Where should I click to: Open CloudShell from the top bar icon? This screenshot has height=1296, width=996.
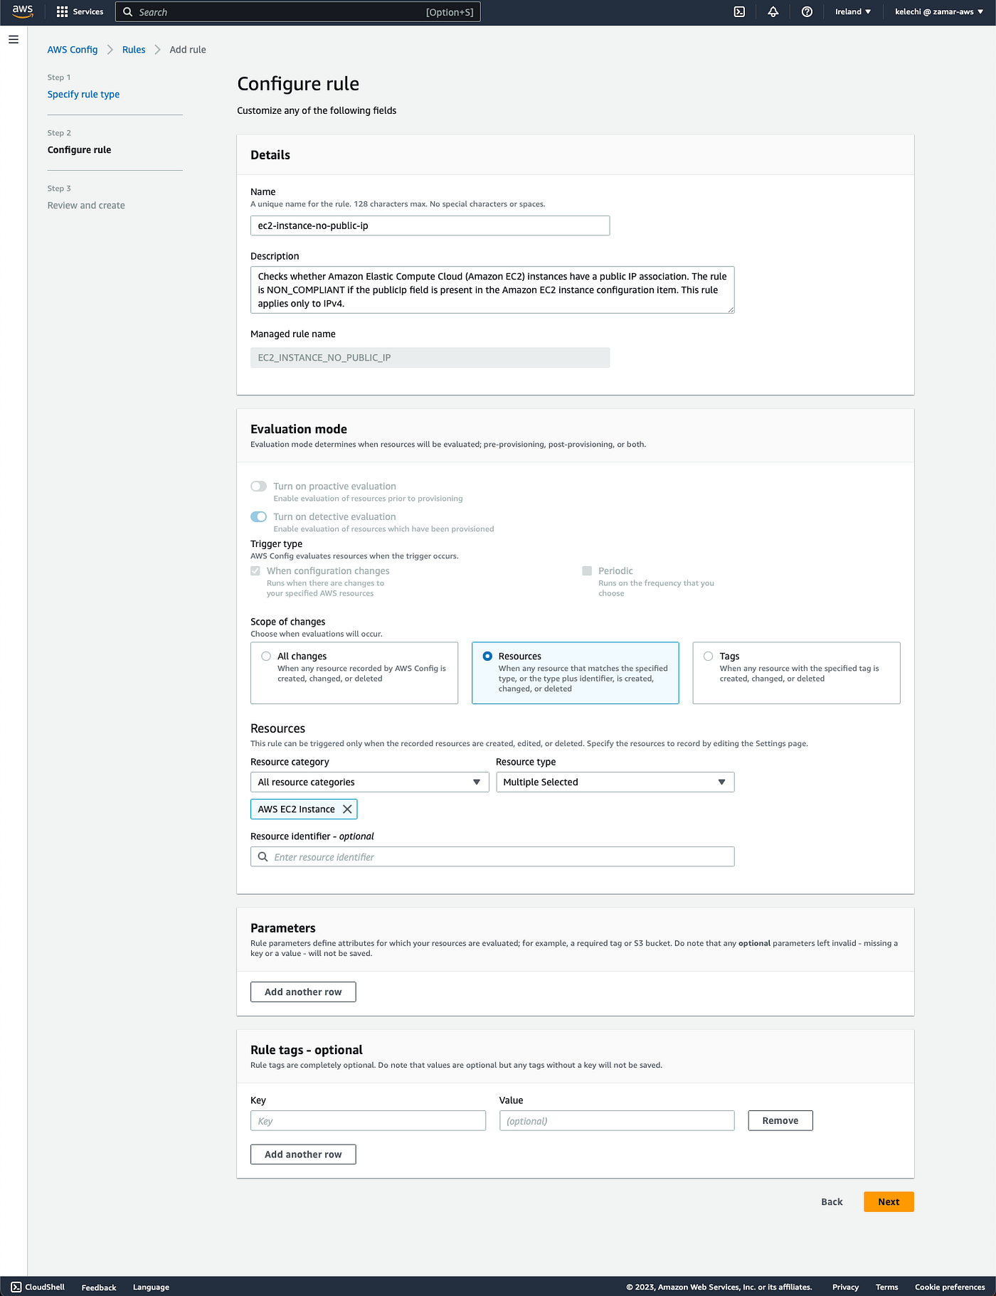tap(739, 12)
